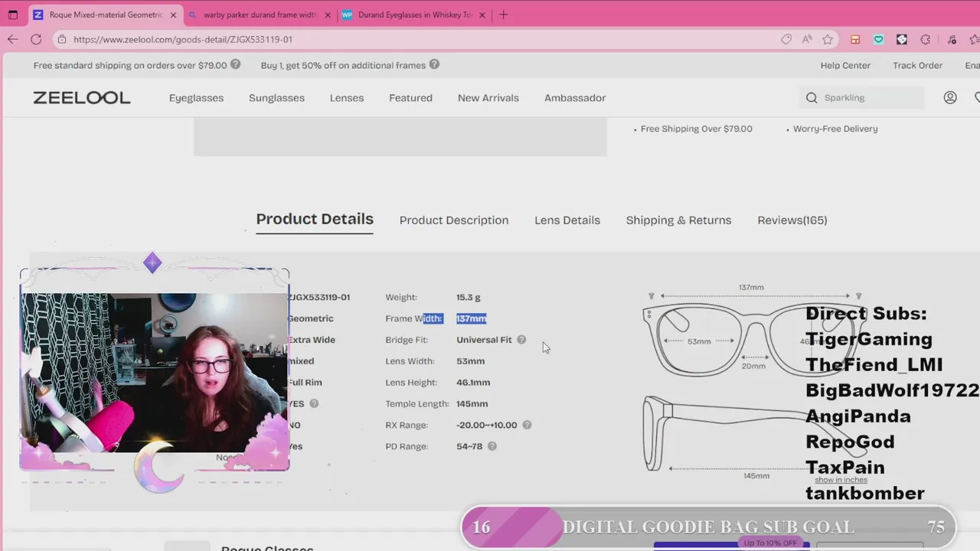The width and height of the screenshot is (980, 551).
Task: Go to Zeelool home via logo
Action: point(82,98)
